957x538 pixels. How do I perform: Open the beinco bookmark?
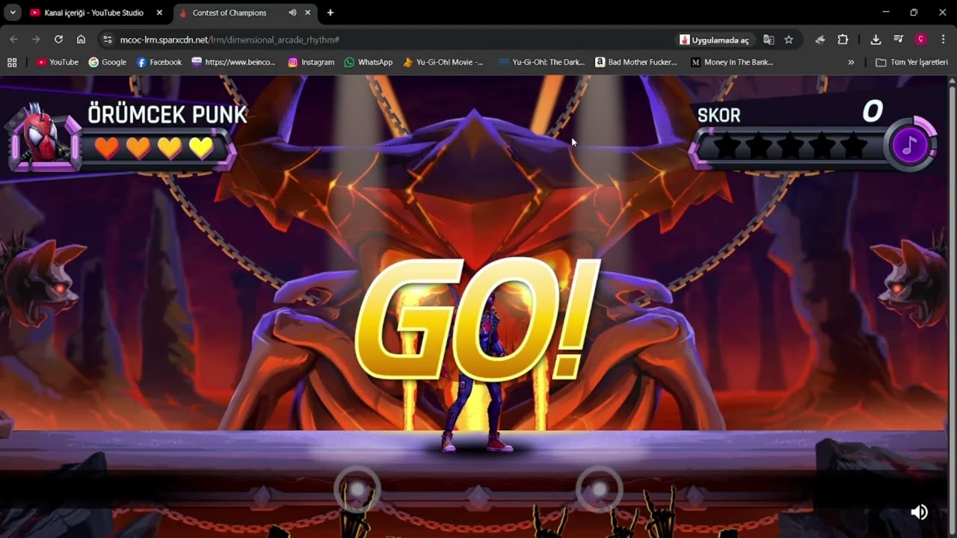234,62
